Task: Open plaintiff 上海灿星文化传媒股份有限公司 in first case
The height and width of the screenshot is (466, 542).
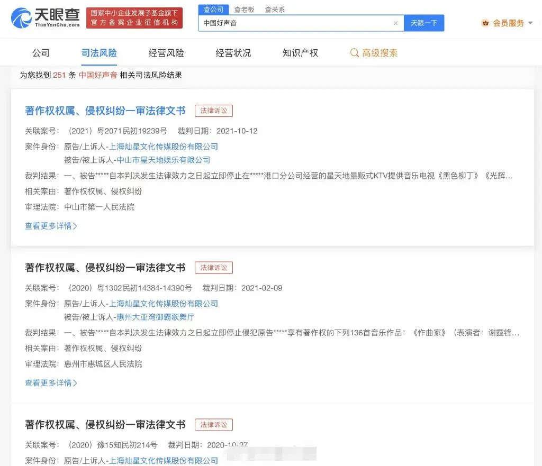Action: [x=164, y=147]
